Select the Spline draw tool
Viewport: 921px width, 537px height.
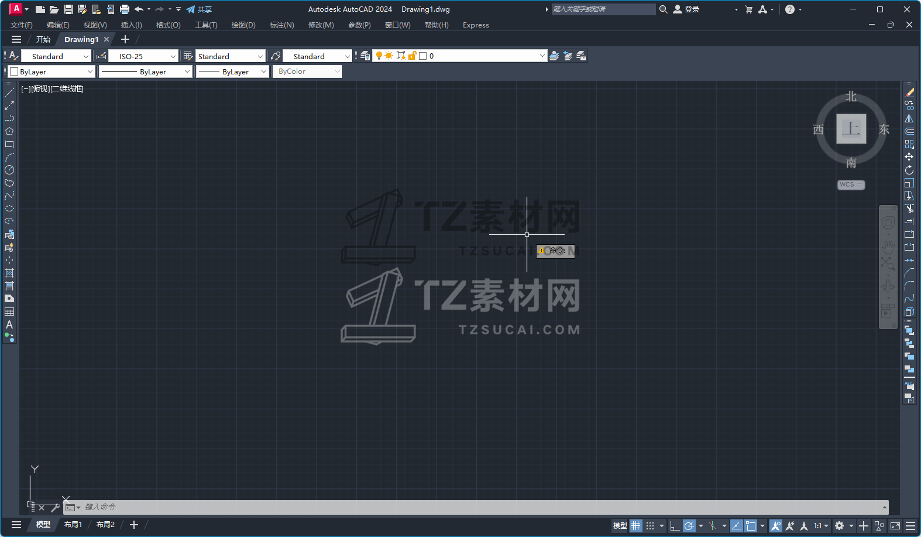click(9, 196)
